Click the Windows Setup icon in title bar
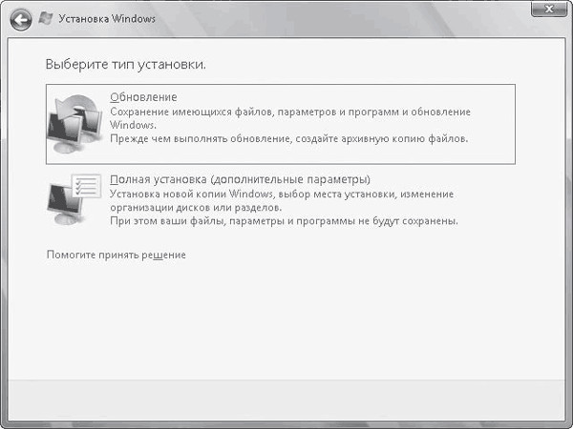Viewport: 573px width, 429px height. (x=45, y=19)
